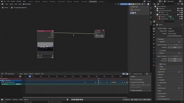Open the Output properties tab icon
This screenshot has width=184, height=103.
click(x=154, y=32)
